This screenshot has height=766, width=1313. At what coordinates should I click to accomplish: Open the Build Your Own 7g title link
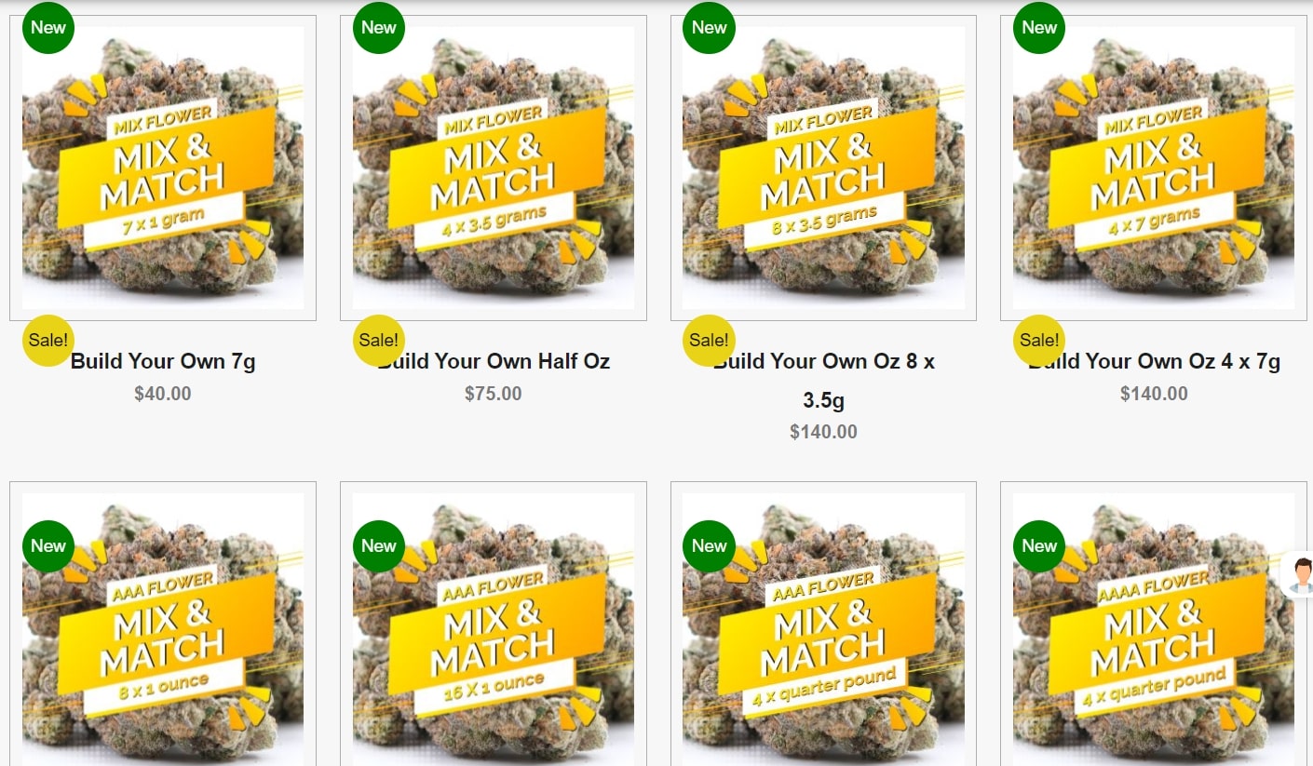[163, 361]
